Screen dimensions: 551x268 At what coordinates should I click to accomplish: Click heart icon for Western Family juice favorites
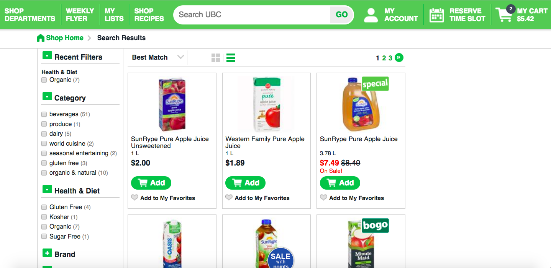pyautogui.click(x=229, y=198)
